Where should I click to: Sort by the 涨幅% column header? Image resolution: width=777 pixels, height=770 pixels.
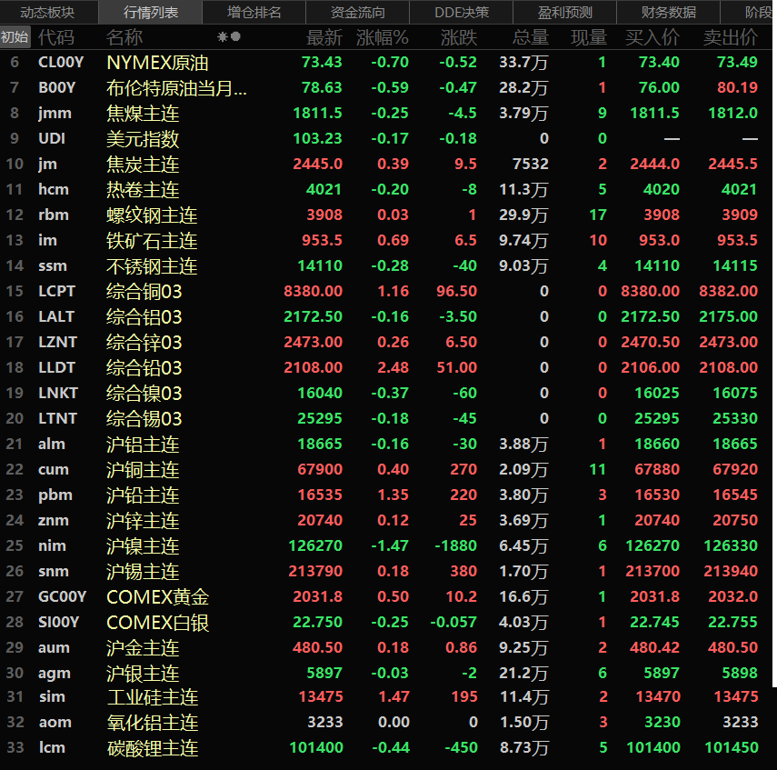pyautogui.click(x=383, y=37)
